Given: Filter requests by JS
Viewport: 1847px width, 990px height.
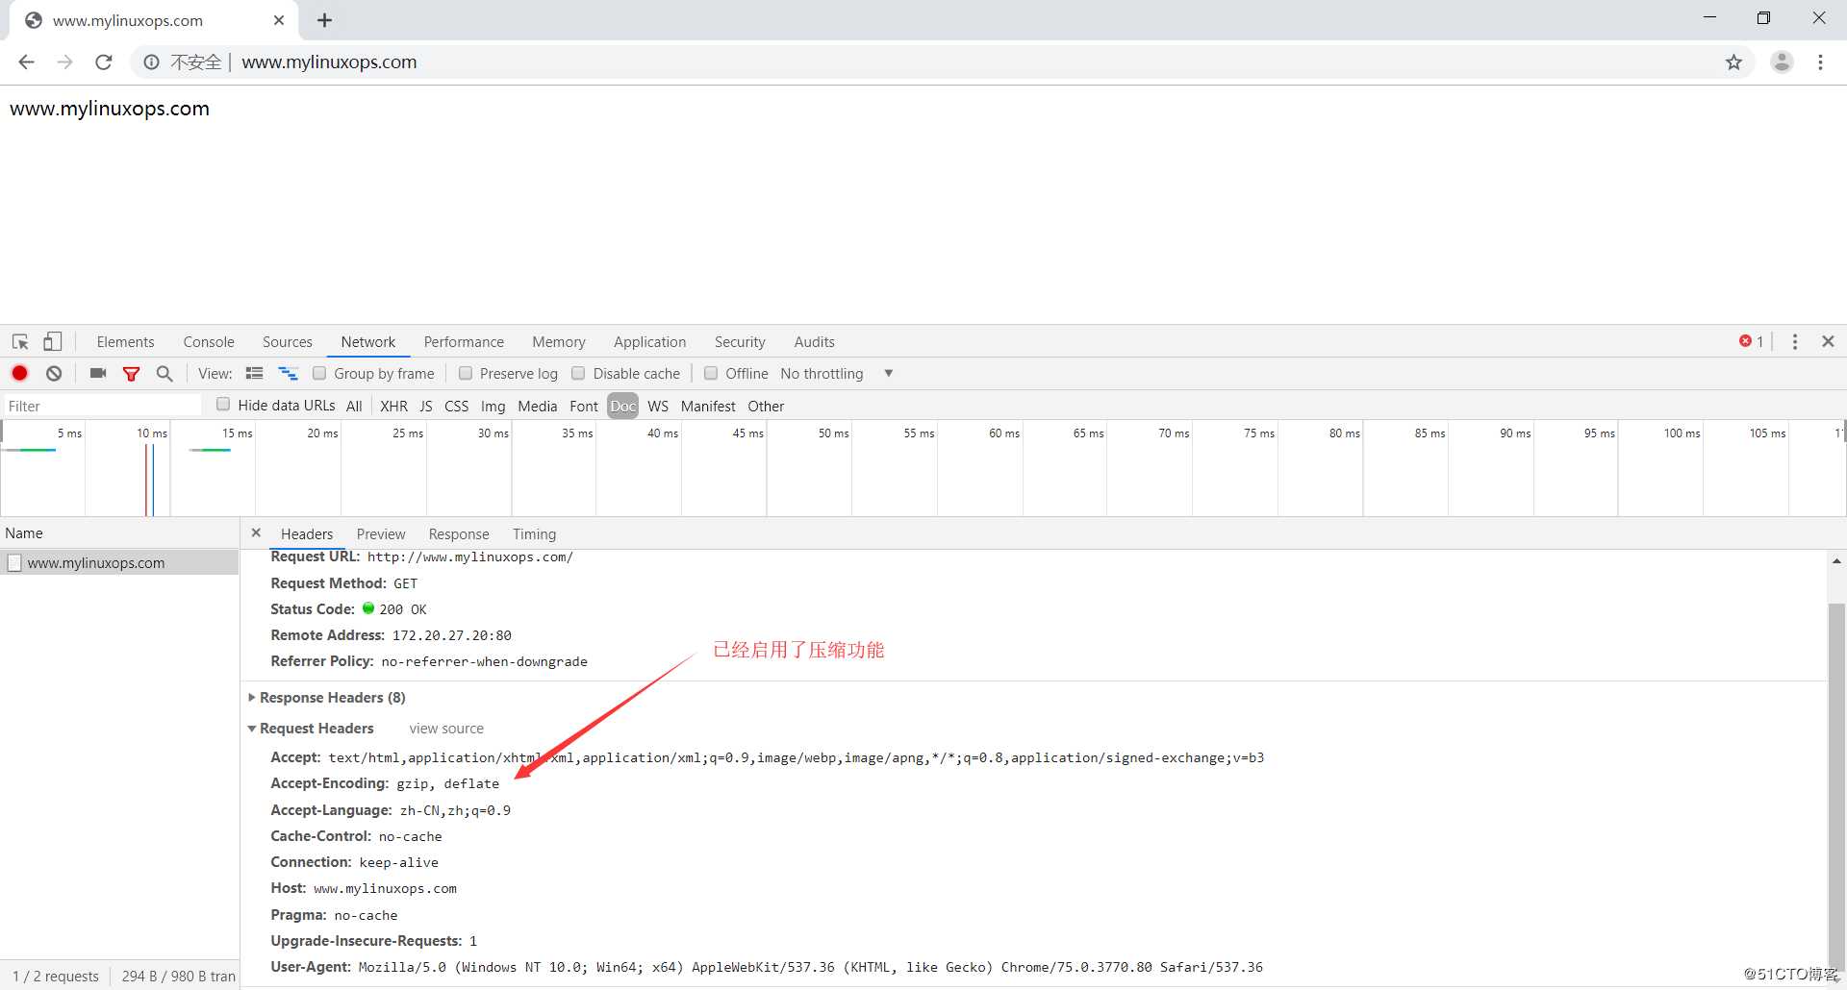Looking at the screenshot, I should click(426, 407).
